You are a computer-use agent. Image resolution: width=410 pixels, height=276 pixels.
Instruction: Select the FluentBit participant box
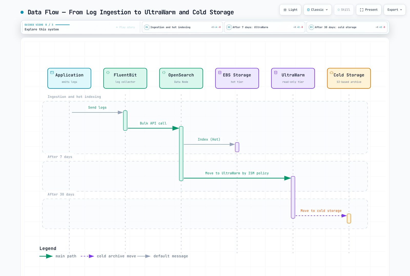pos(125,78)
